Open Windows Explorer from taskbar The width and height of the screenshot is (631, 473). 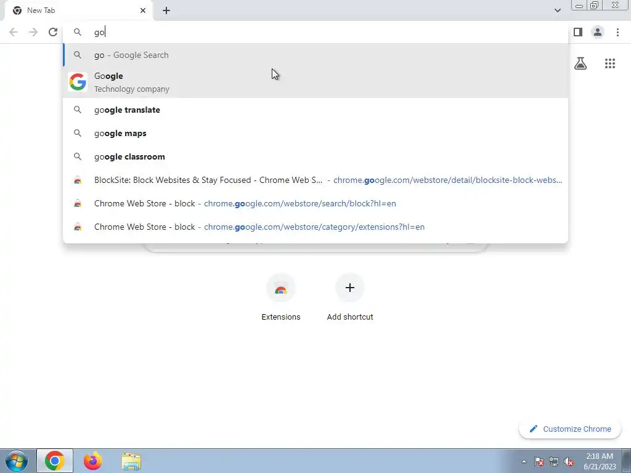pos(131,462)
